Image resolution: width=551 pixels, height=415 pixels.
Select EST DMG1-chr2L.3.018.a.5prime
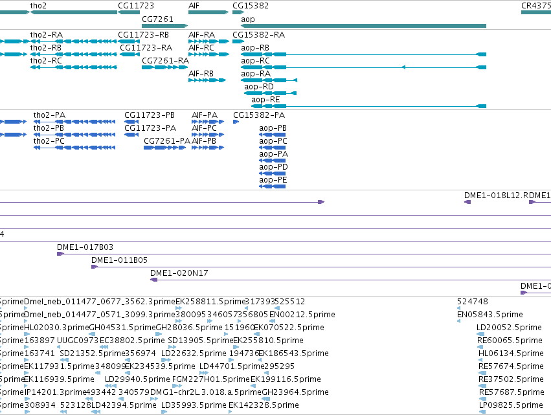[206, 392]
